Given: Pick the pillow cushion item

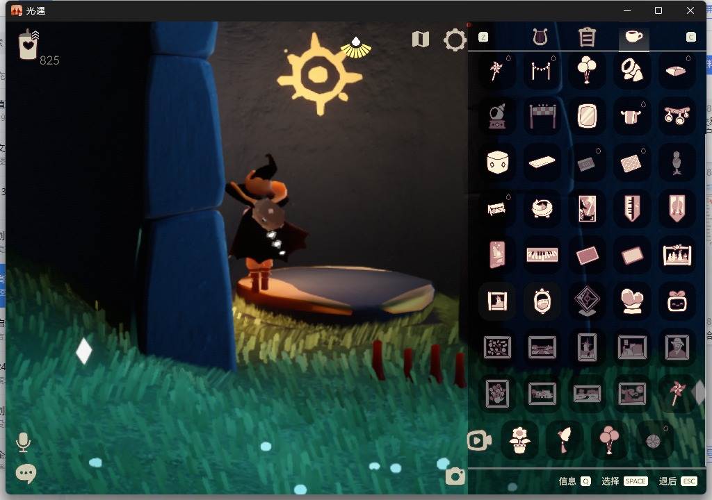Looking at the screenshot, I should tap(676, 70).
